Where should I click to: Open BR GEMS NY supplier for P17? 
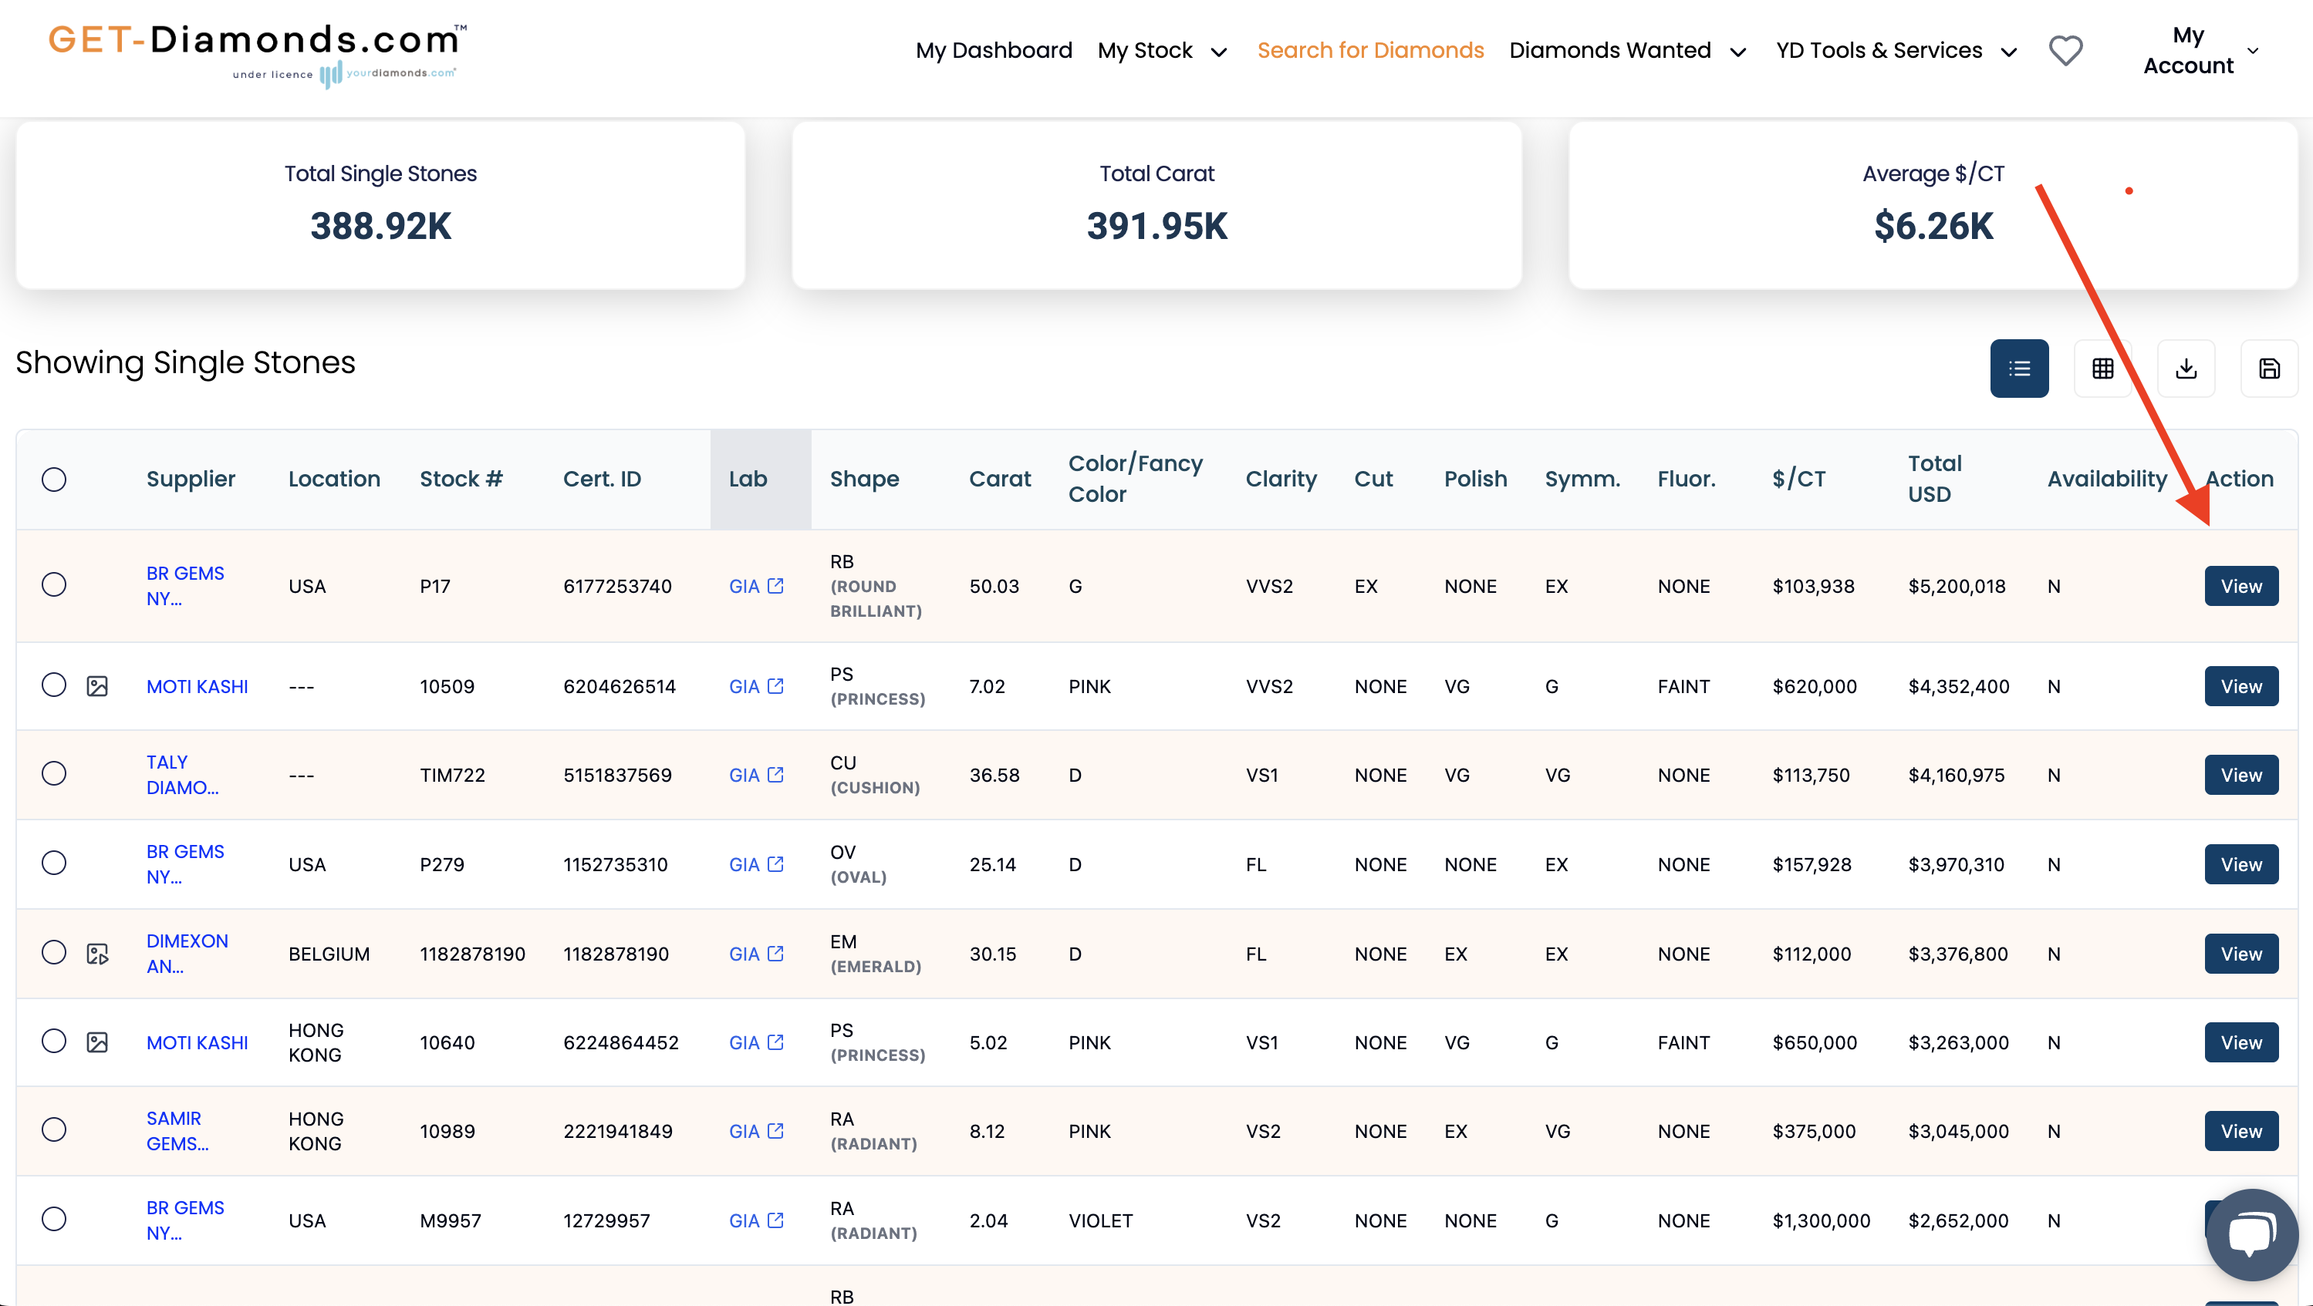(185, 586)
